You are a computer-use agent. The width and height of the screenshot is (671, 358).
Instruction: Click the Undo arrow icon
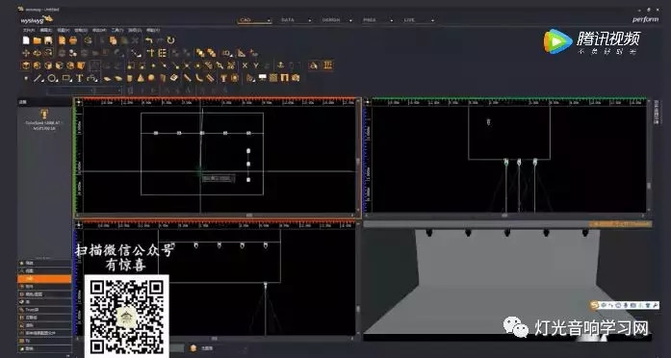click(148, 40)
